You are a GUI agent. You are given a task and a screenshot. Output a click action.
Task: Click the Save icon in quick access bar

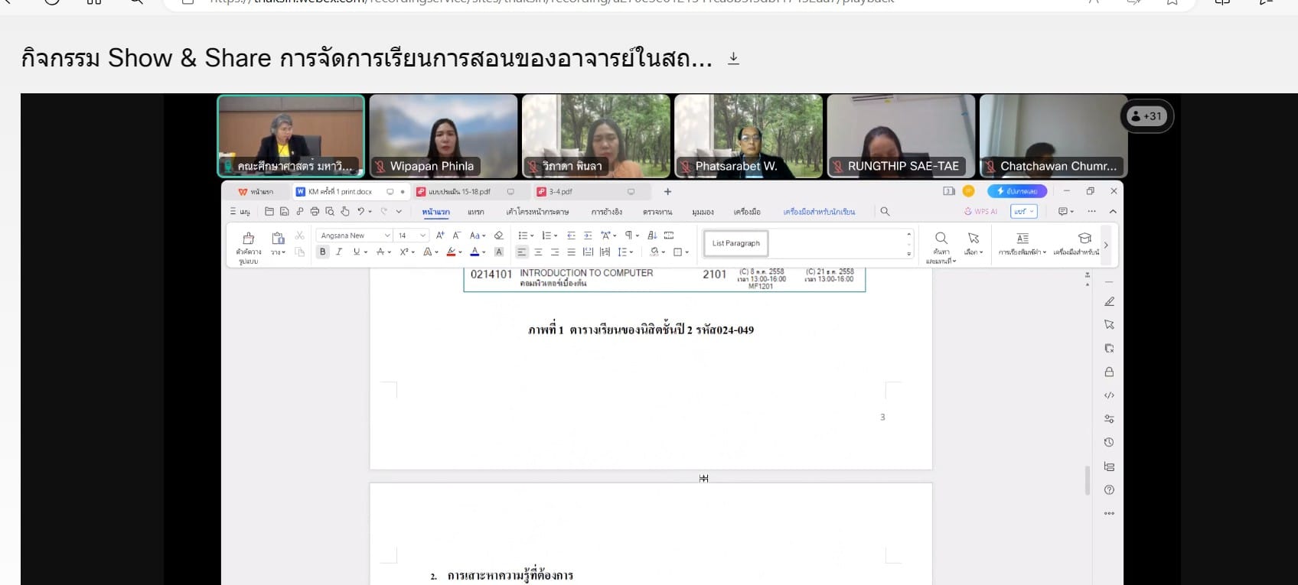(x=284, y=212)
